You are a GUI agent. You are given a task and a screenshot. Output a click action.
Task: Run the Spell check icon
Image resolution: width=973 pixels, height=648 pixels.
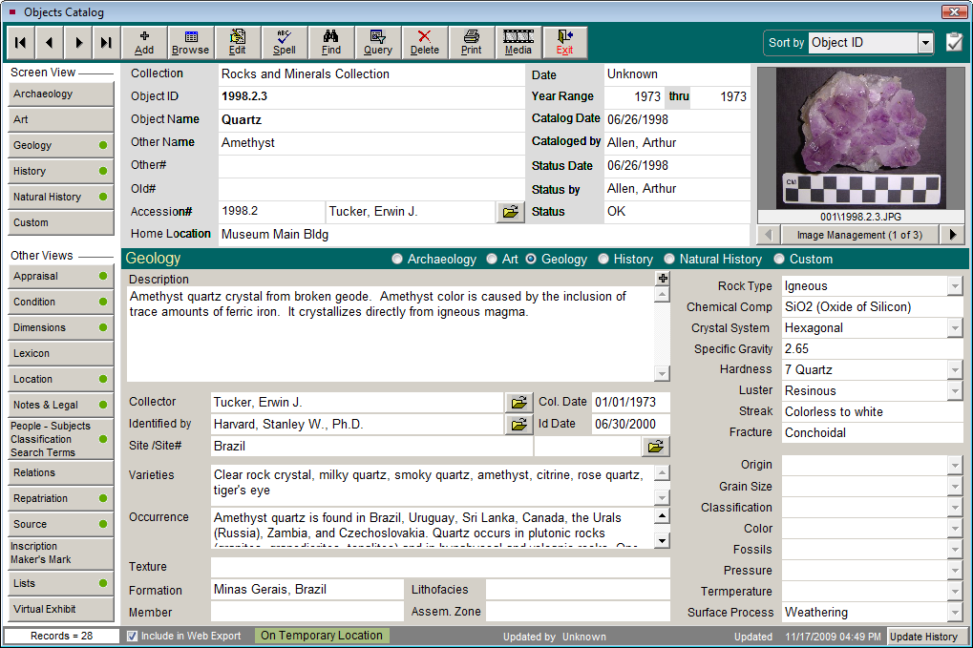point(284,42)
